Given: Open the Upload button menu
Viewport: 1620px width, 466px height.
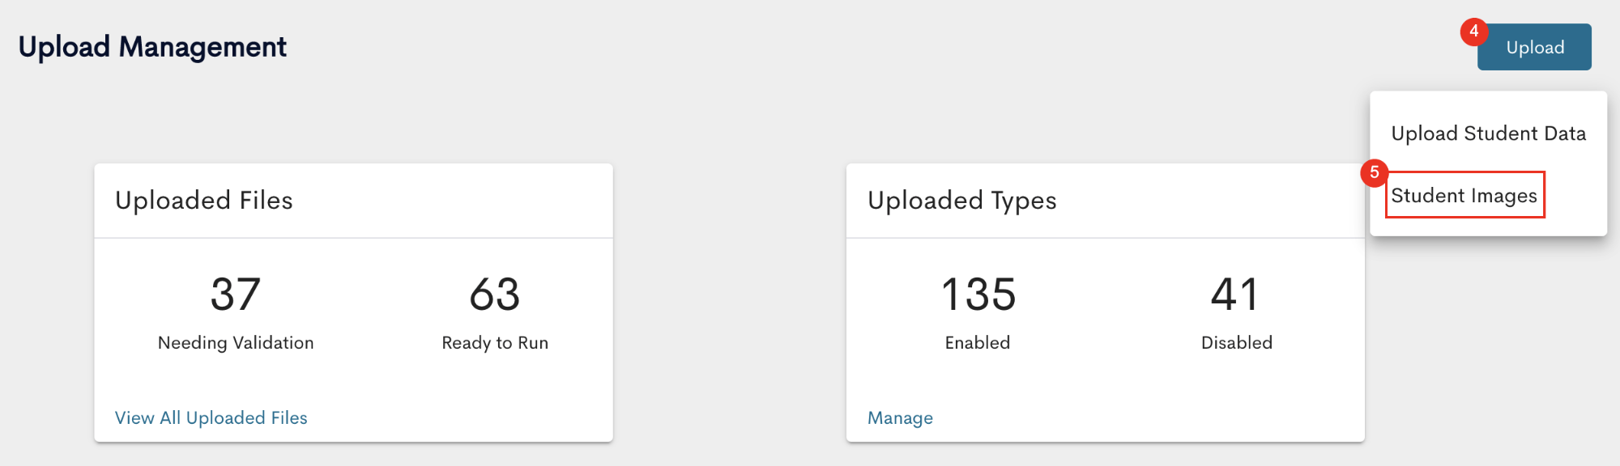Looking at the screenshot, I should [1534, 47].
